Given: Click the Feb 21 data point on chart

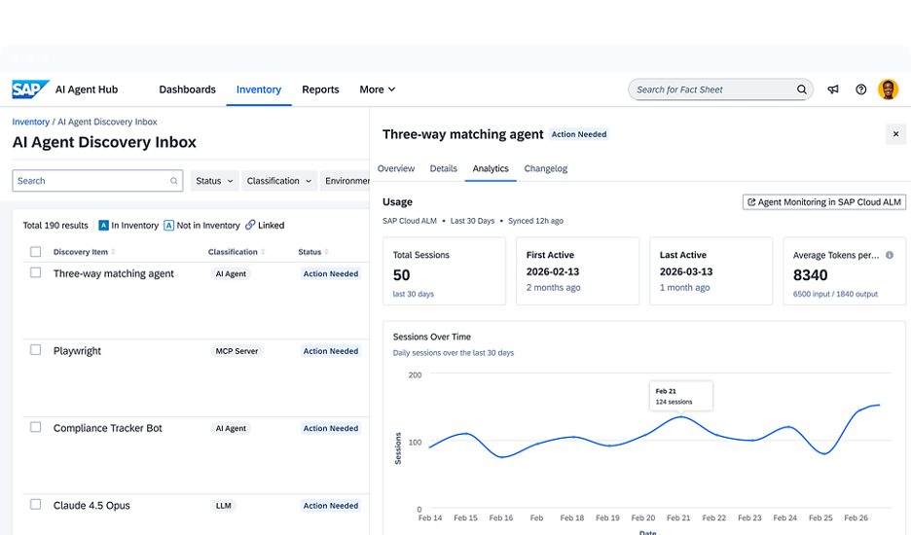Looking at the screenshot, I should pos(680,416).
